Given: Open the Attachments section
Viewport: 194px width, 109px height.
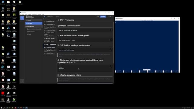Looking at the screenshot, I should tap(31, 31).
